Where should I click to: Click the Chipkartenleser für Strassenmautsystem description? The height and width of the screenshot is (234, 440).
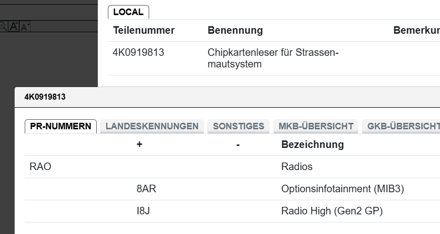[272, 58]
